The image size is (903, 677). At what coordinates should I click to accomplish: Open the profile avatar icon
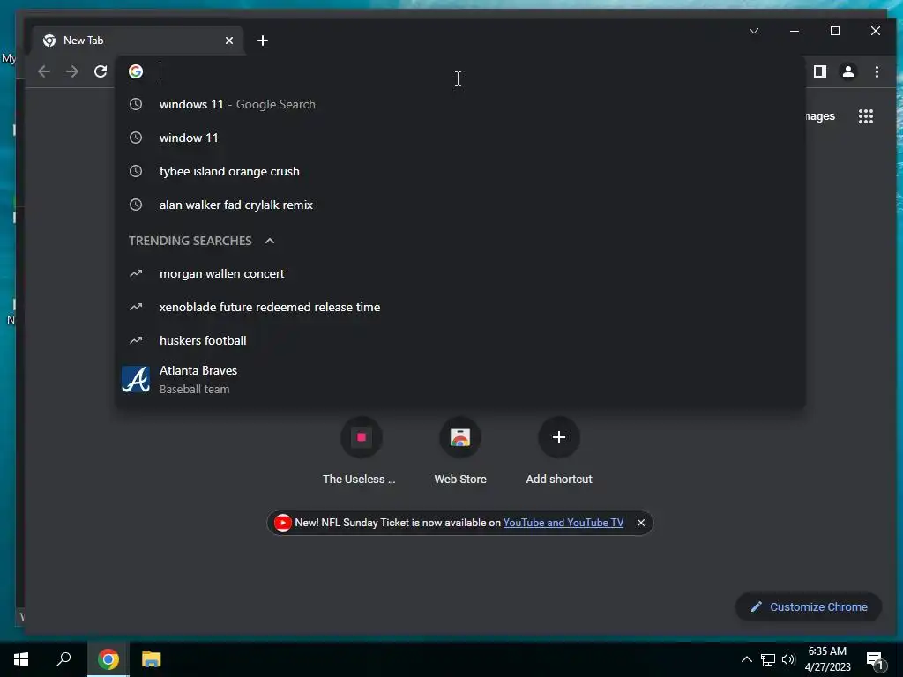pyautogui.click(x=848, y=71)
